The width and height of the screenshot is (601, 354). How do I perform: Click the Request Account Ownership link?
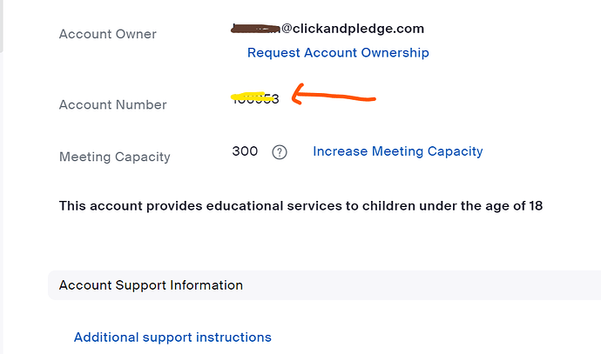pos(338,53)
